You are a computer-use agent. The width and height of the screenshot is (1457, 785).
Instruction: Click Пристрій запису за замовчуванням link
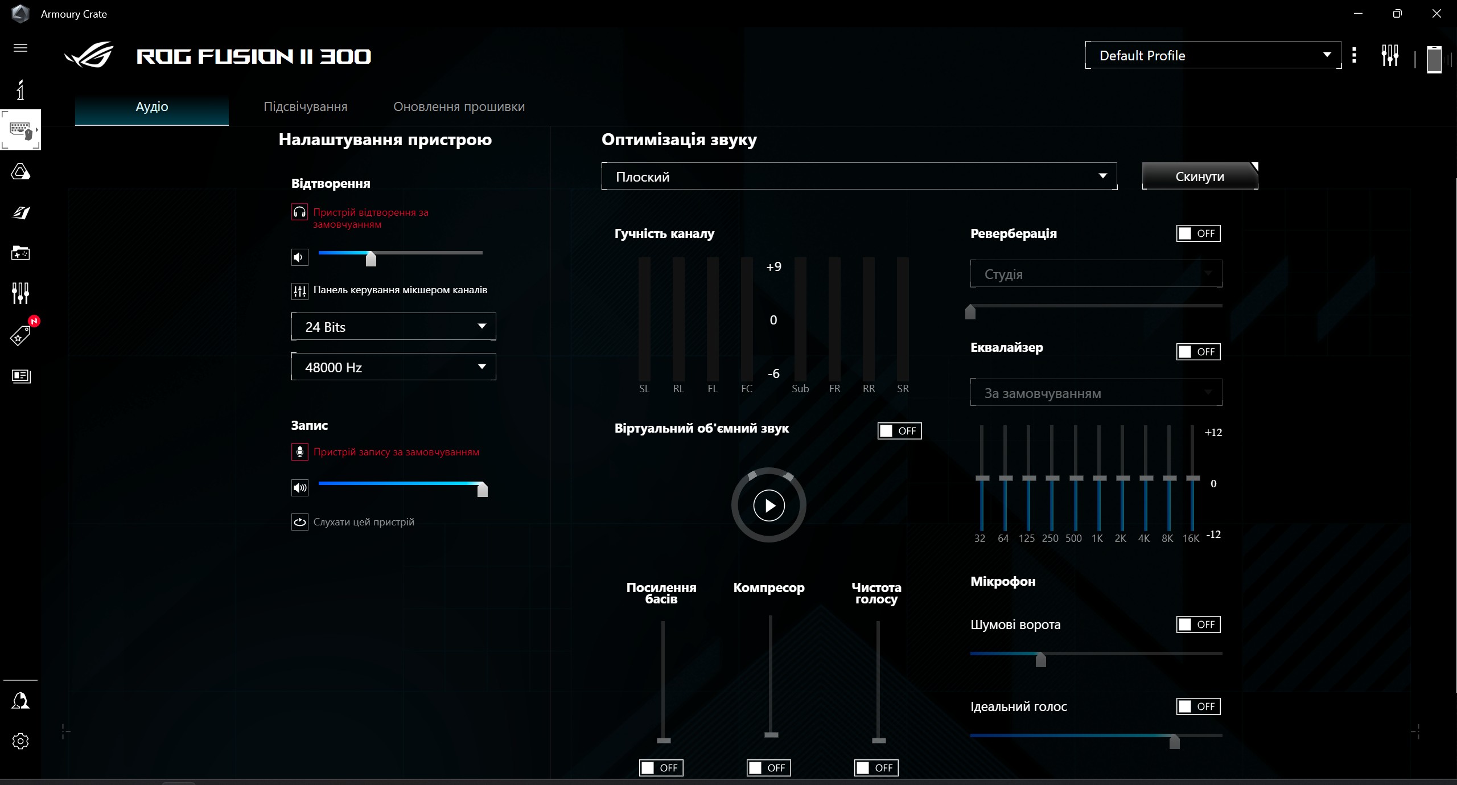(x=396, y=452)
